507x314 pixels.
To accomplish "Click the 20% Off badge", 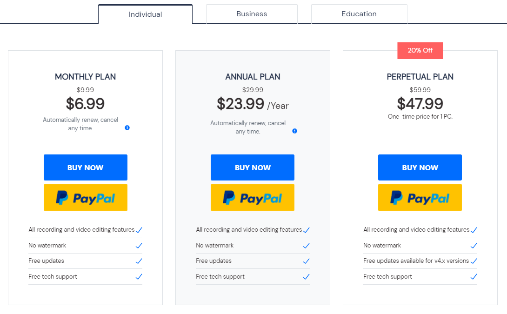I will 420,50.
